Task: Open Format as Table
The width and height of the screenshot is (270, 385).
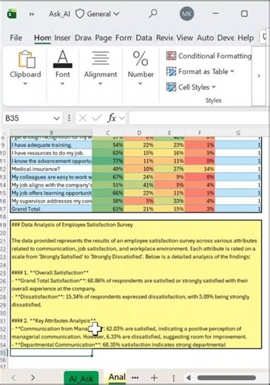Action: (200, 72)
